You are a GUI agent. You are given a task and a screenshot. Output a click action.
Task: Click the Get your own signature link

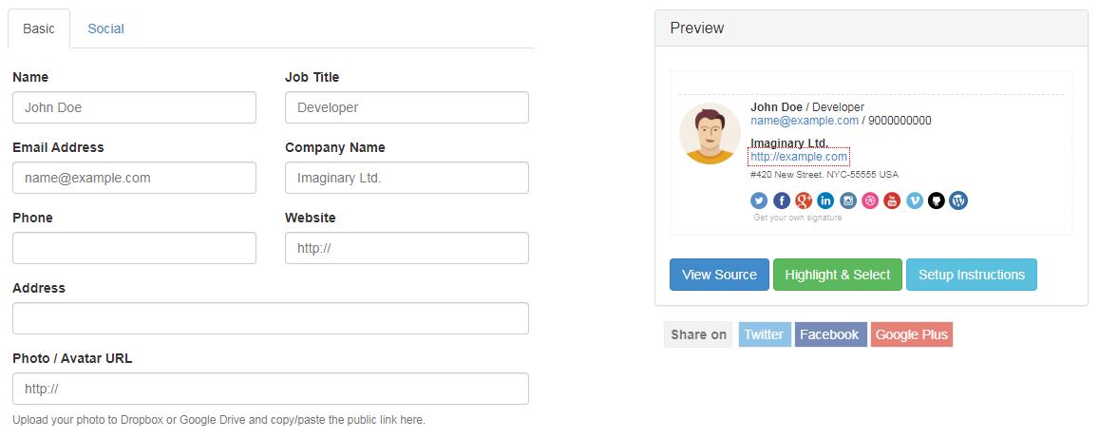pos(797,218)
